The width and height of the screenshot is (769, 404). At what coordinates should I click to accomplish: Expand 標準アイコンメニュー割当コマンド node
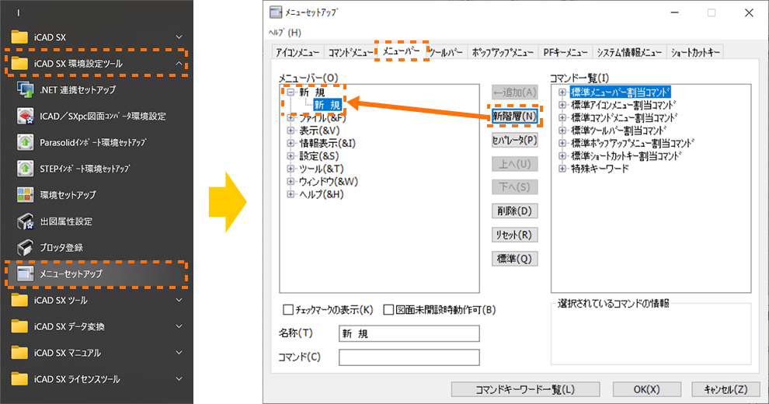pyautogui.click(x=562, y=105)
